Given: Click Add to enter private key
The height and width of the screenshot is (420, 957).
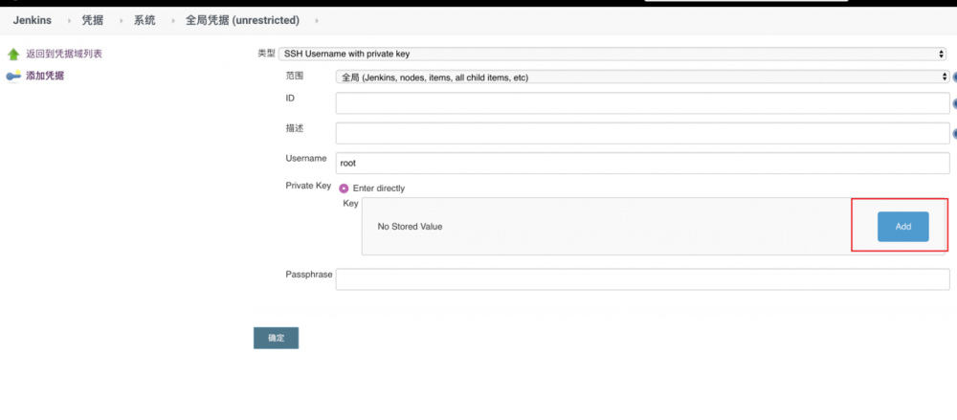Looking at the screenshot, I should coord(903,227).
